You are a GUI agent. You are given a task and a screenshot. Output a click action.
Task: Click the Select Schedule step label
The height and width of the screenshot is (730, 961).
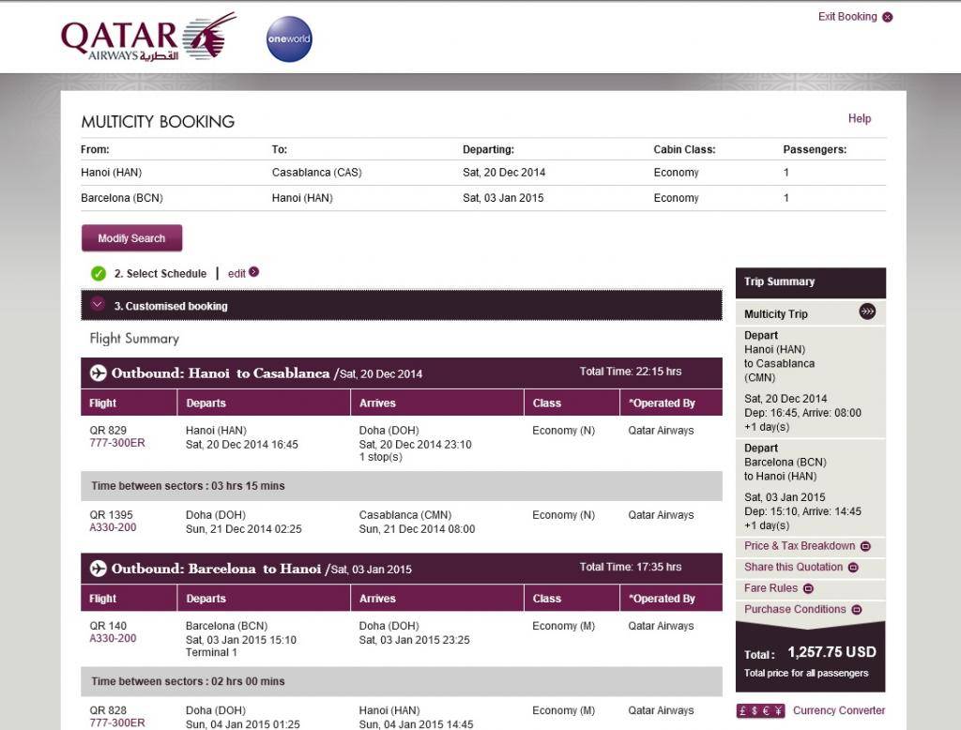(x=160, y=273)
